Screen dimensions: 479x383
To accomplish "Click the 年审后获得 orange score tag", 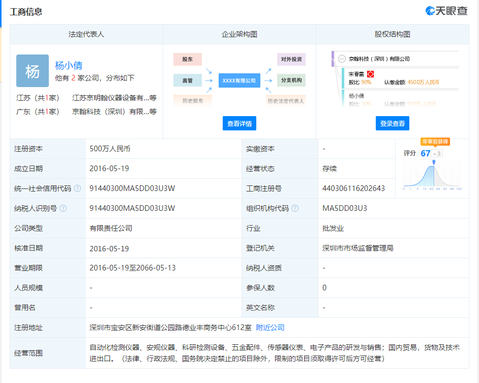I will 435,142.
